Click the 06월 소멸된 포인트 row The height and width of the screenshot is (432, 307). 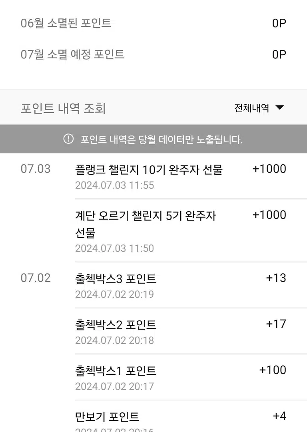[153, 23]
